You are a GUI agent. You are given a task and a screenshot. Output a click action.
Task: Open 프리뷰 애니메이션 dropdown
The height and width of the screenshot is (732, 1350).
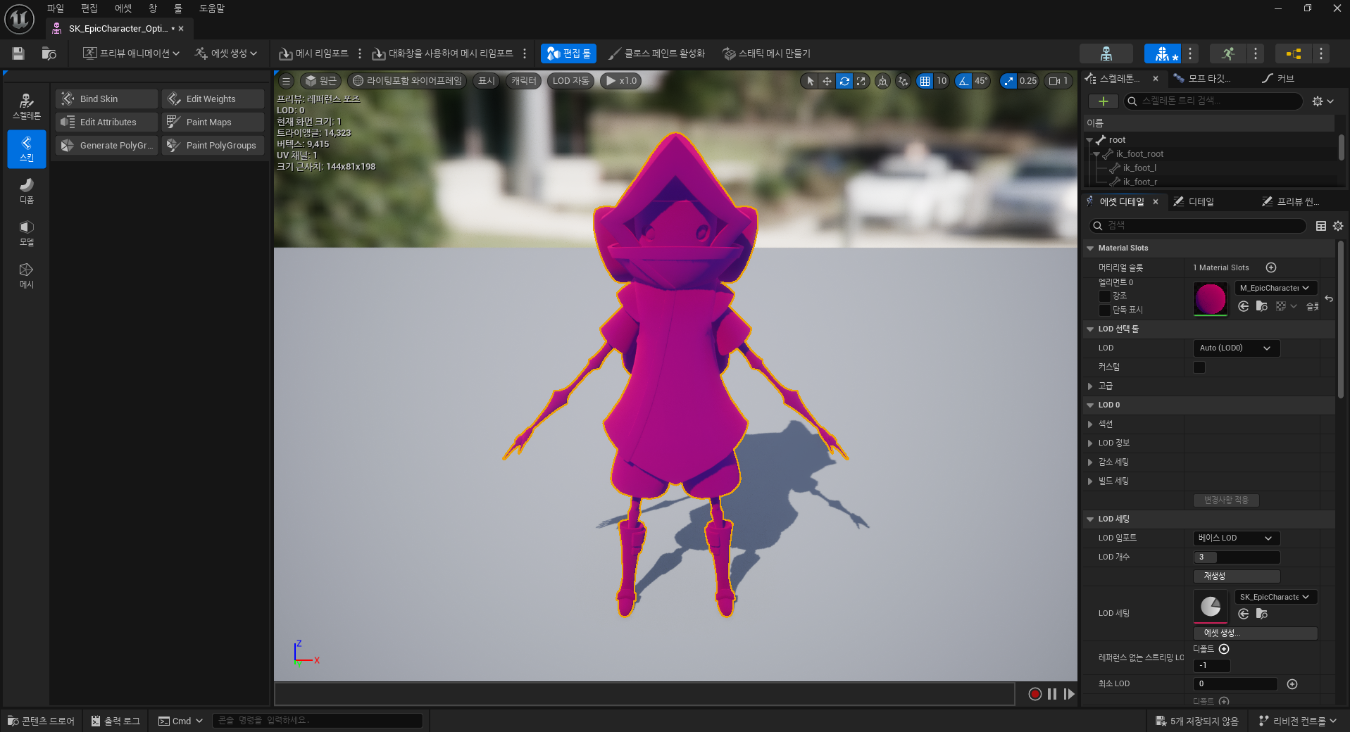point(131,53)
